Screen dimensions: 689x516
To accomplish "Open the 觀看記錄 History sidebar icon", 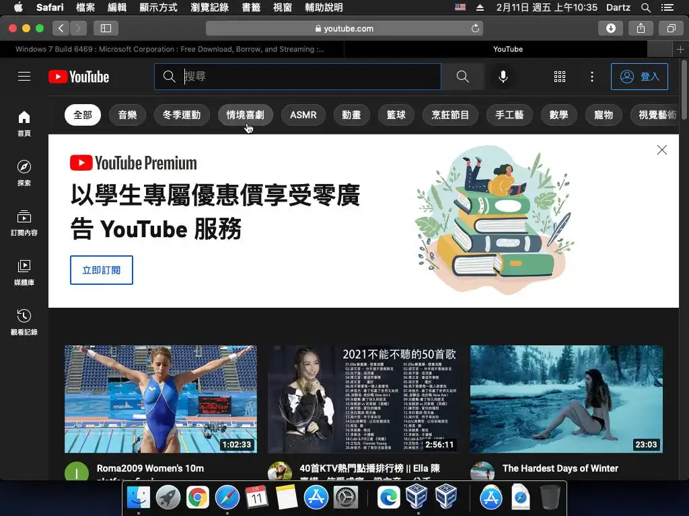I will pyautogui.click(x=24, y=322).
